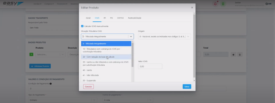This screenshot has height=103, width=275.
Task: Click the dropdown list scrollbar
Action: (132, 55)
